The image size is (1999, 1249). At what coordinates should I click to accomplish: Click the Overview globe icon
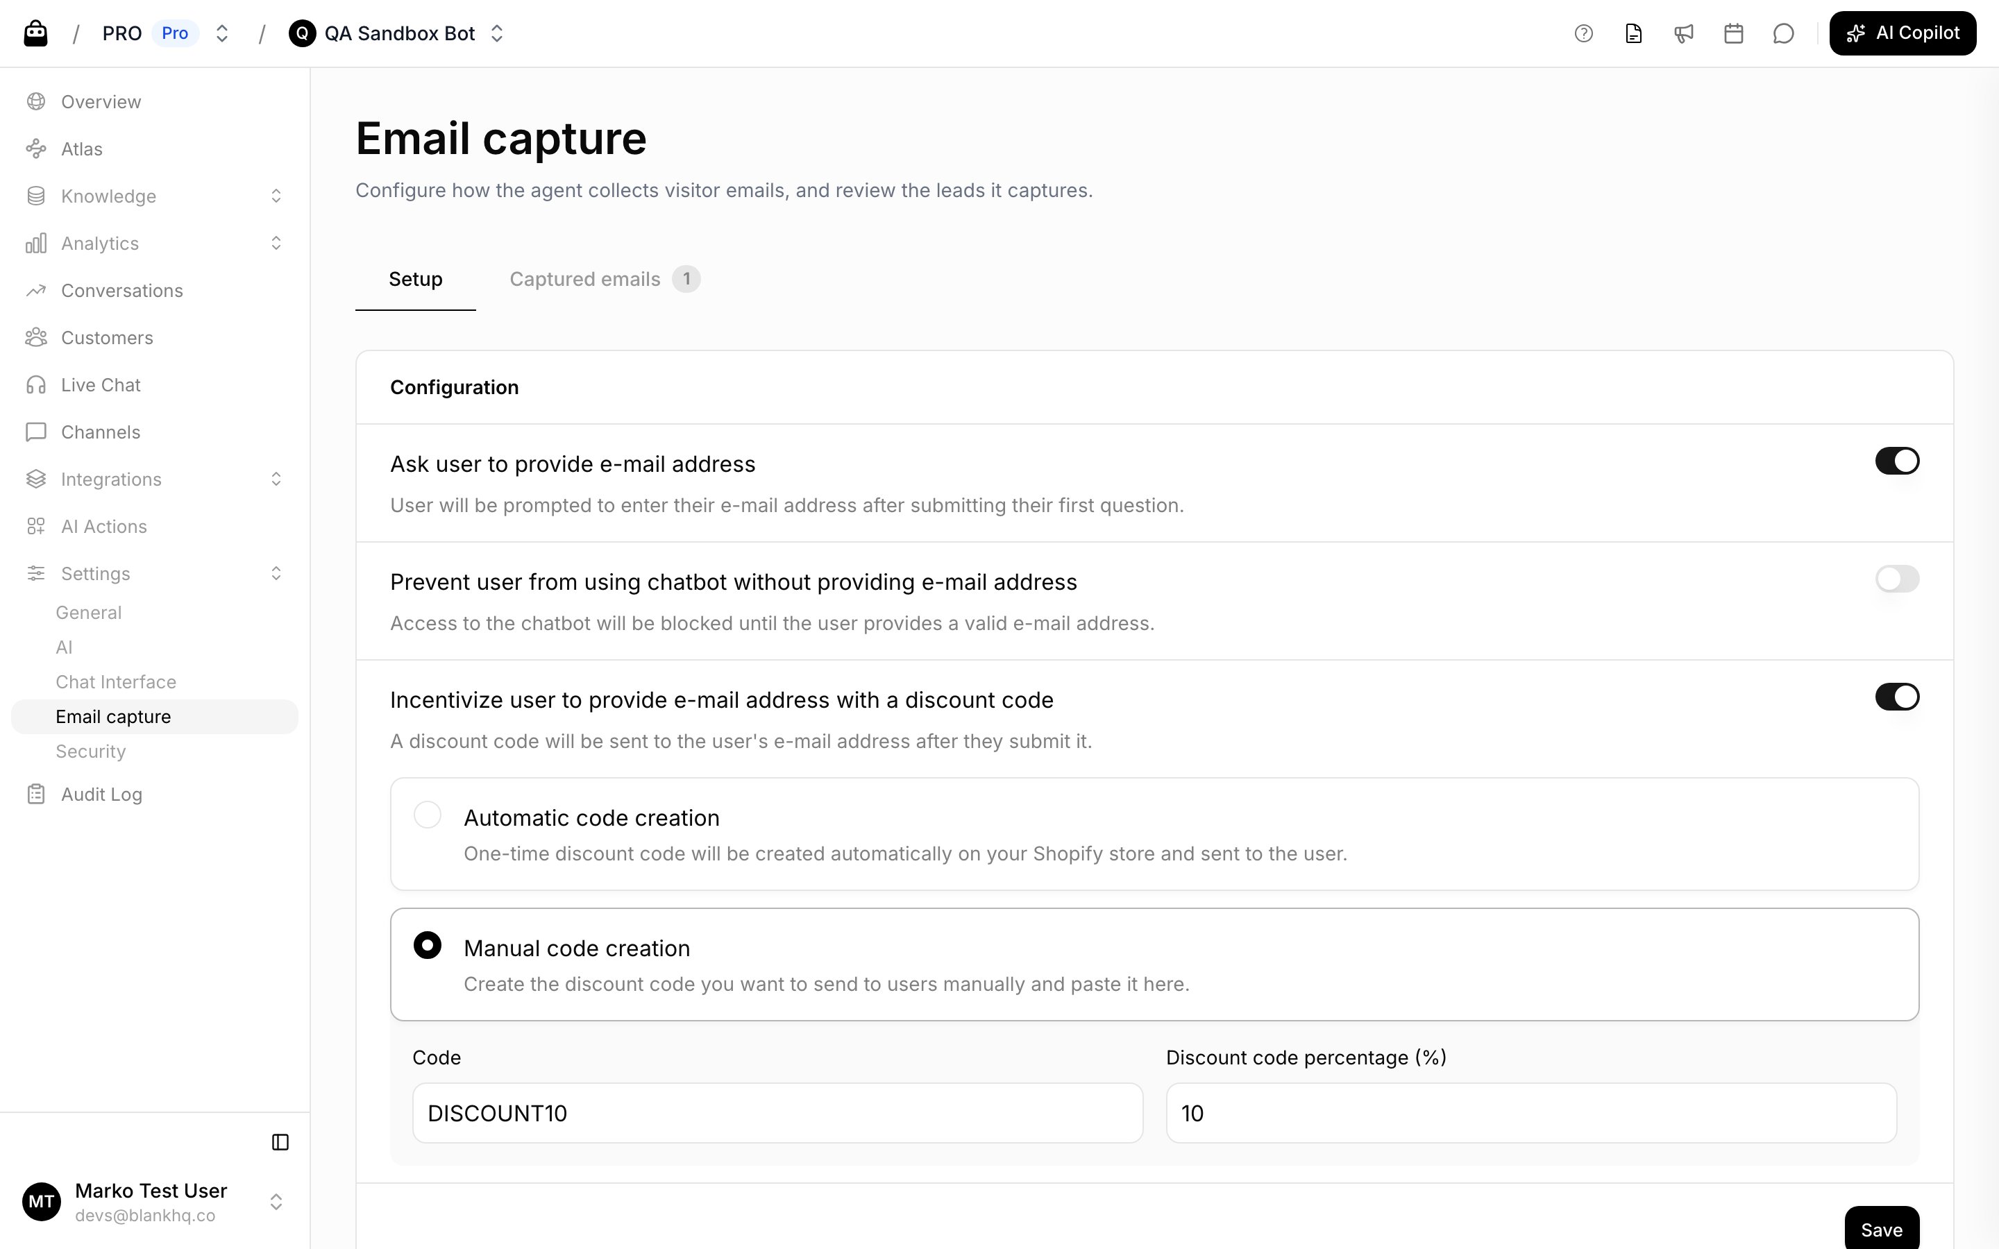point(35,101)
